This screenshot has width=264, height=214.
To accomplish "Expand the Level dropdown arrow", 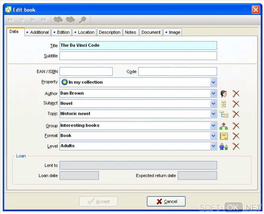I will (213, 146).
